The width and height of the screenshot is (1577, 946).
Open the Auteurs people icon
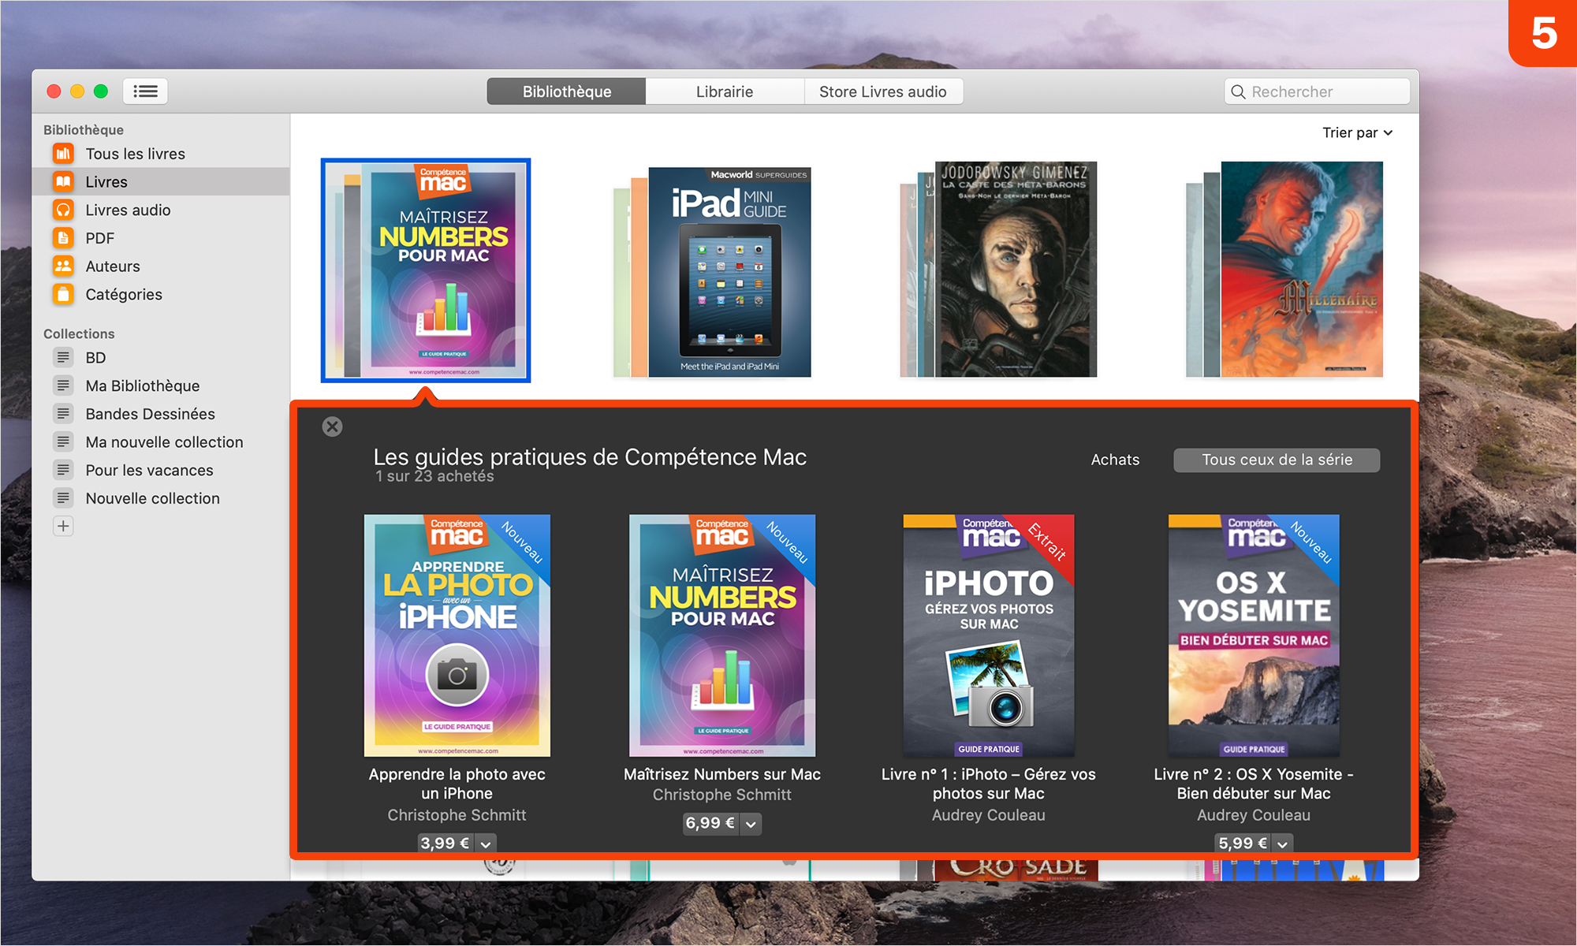[63, 266]
